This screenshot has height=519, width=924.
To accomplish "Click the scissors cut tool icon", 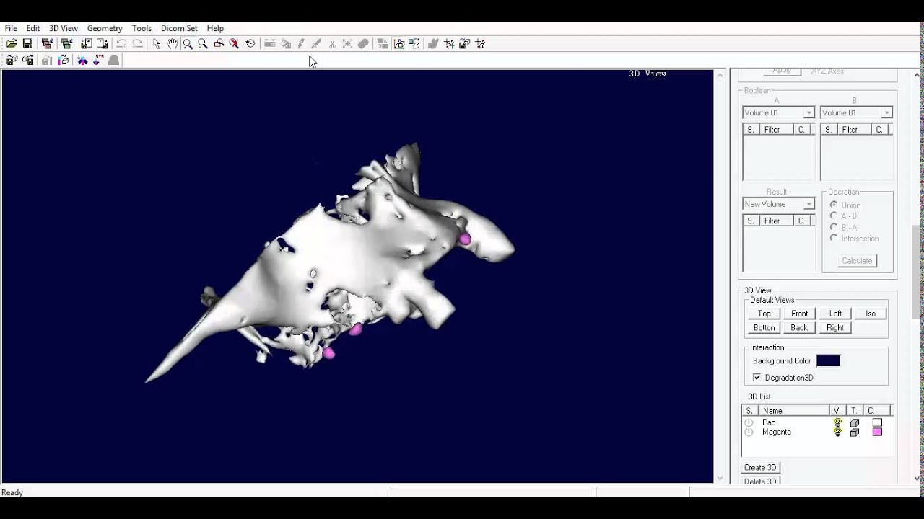I will pos(332,44).
